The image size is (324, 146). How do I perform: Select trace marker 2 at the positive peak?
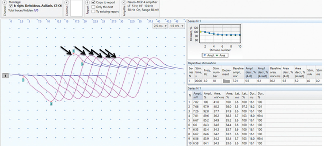click(x=73, y=51)
